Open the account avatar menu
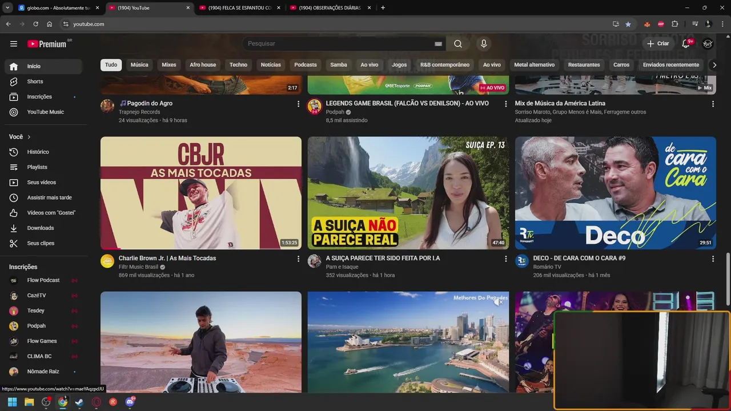731x411 pixels. coord(708,44)
